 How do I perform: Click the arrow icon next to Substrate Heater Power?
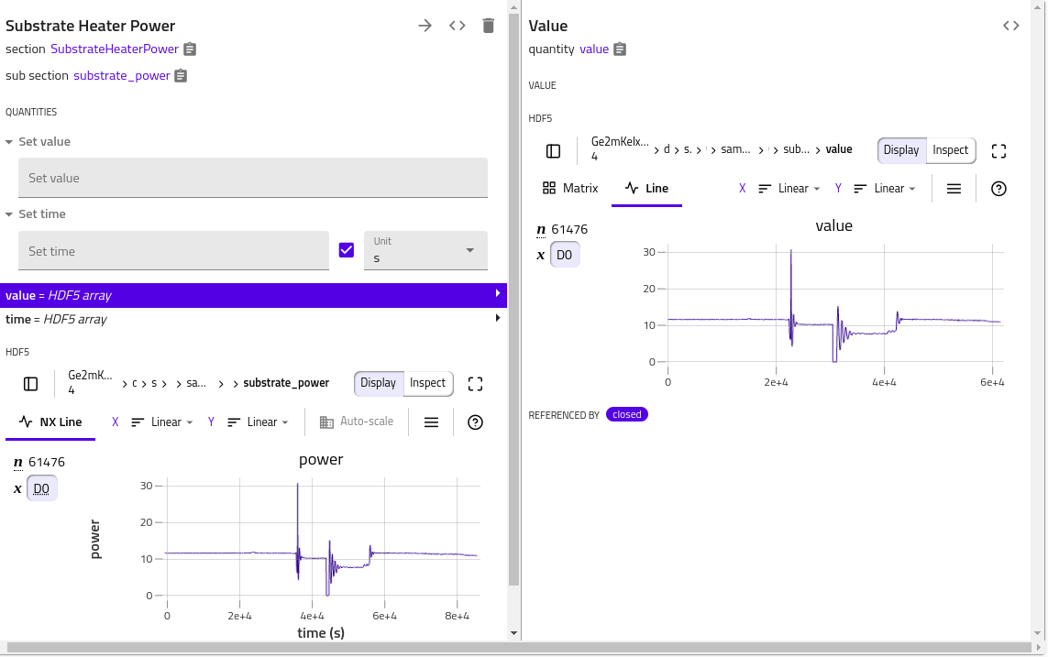click(425, 26)
